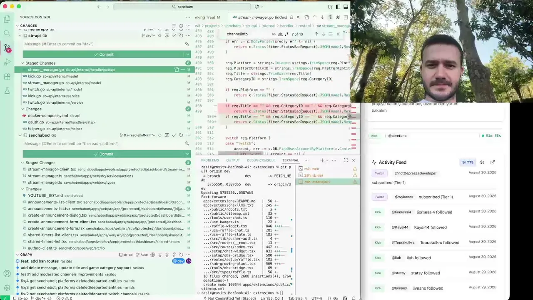Click the sencham command center search box
This screenshot has width=533, height=300.
tap(182, 7)
